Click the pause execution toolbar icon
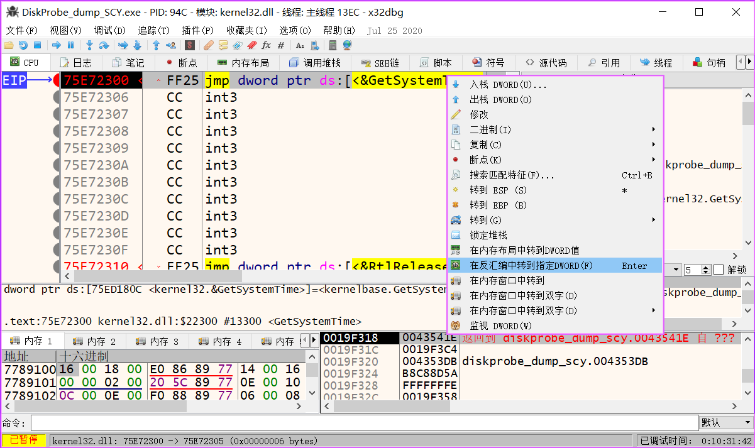The width and height of the screenshot is (755, 448). coord(70,45)
